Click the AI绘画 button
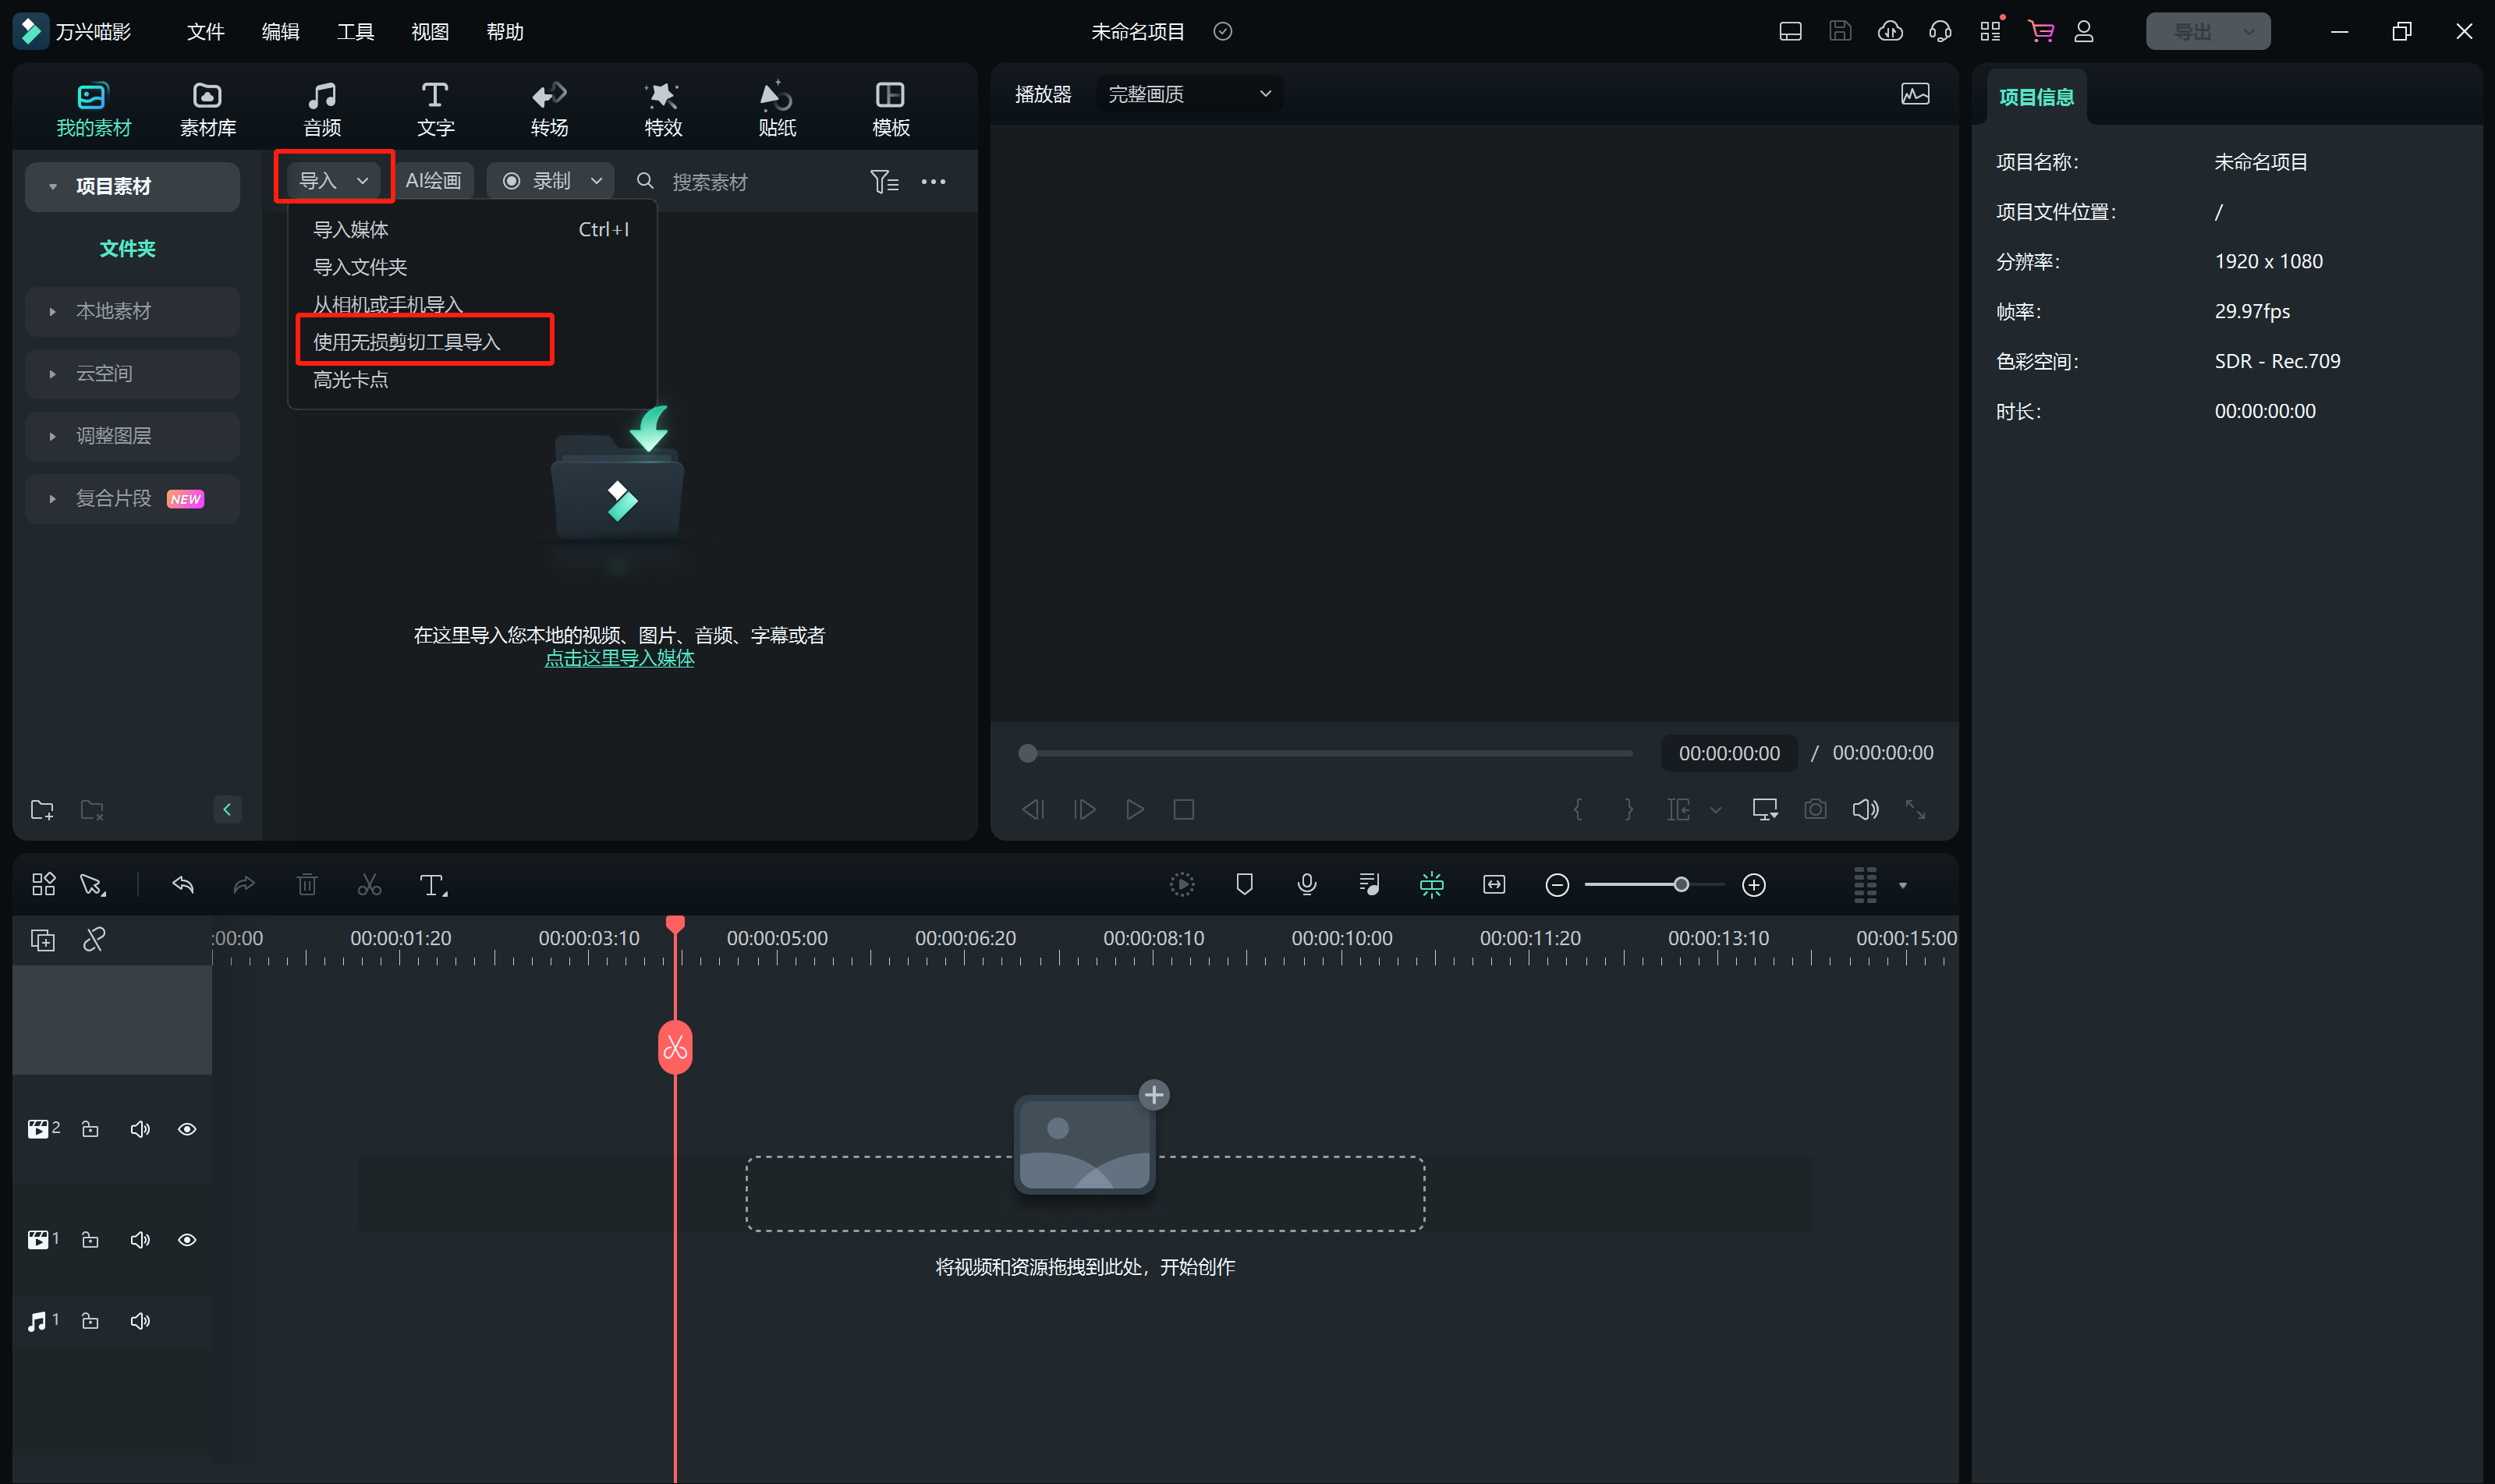 point(433,181)
